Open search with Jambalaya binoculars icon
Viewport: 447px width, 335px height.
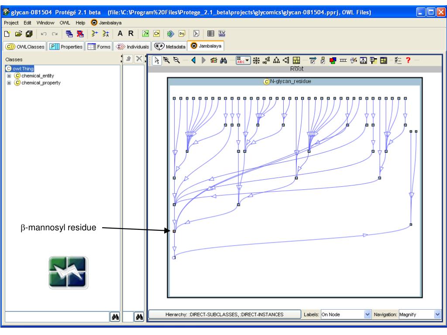223,60
